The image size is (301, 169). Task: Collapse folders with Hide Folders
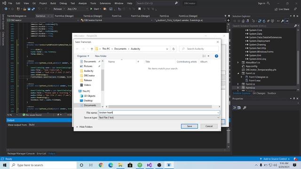pos(84,127)
